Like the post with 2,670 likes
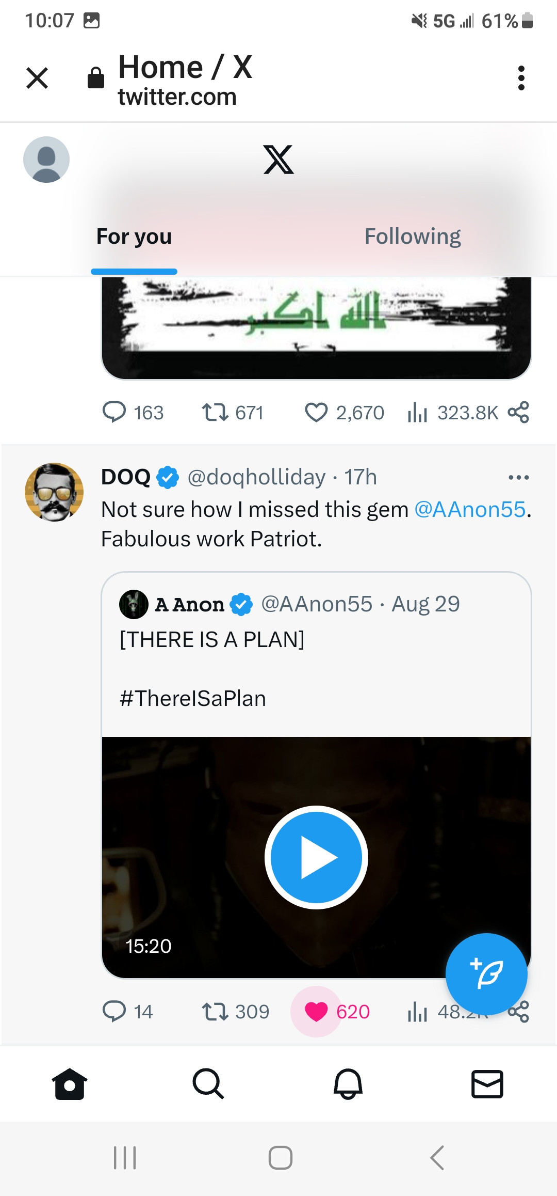 tap(316, 413)
